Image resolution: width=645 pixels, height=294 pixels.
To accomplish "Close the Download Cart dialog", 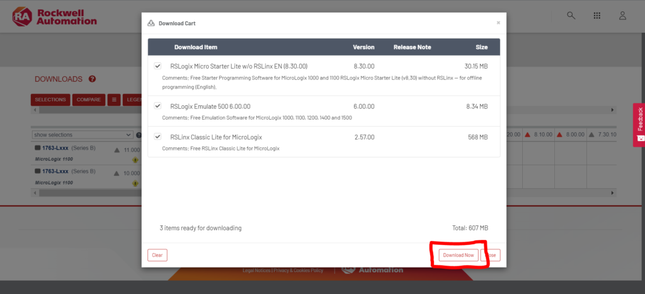I will pyautogui.click(x=498, y=23).
